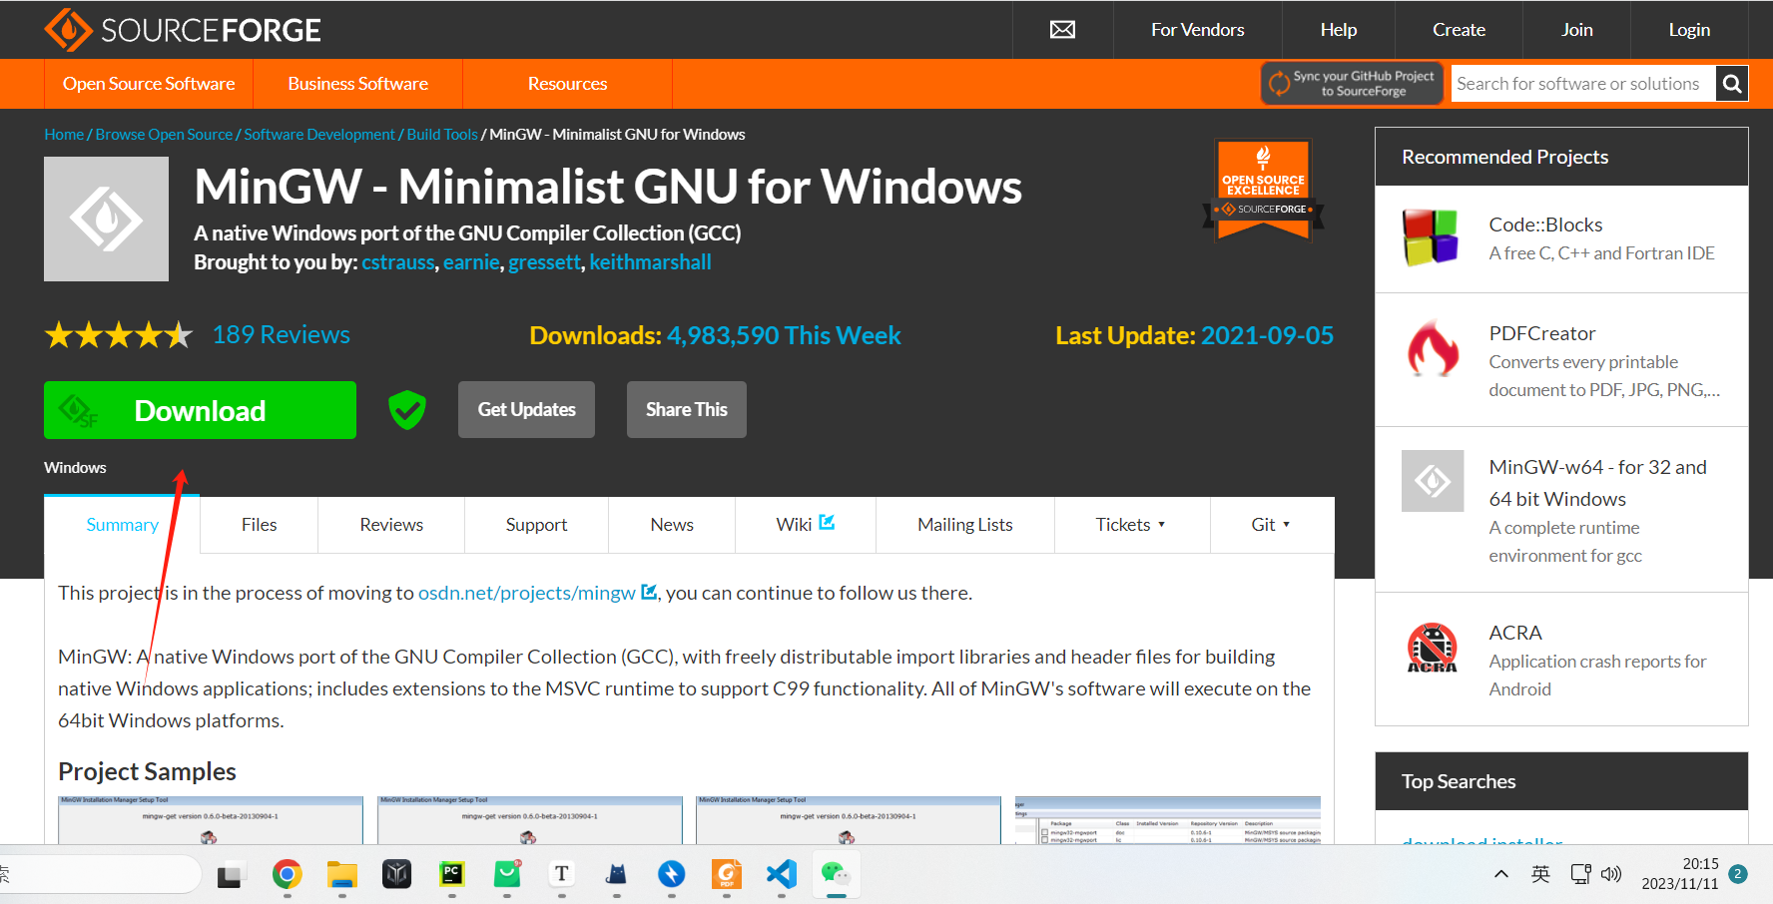
Task: Switch to the Summary tab
Action: [122, 525]
